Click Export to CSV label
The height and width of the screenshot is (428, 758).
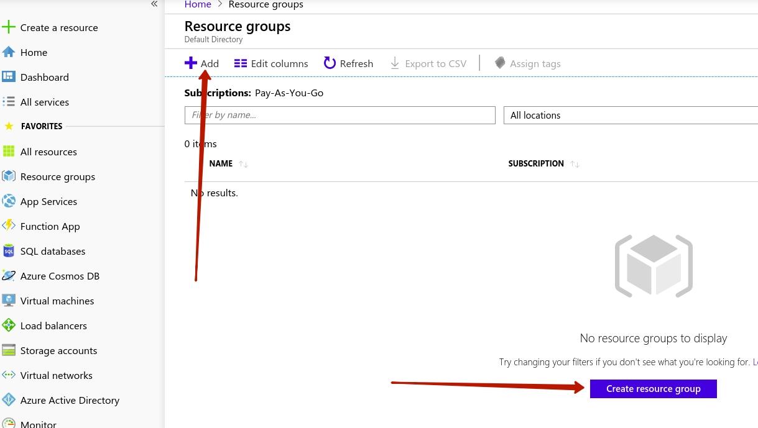coord(435,63)
